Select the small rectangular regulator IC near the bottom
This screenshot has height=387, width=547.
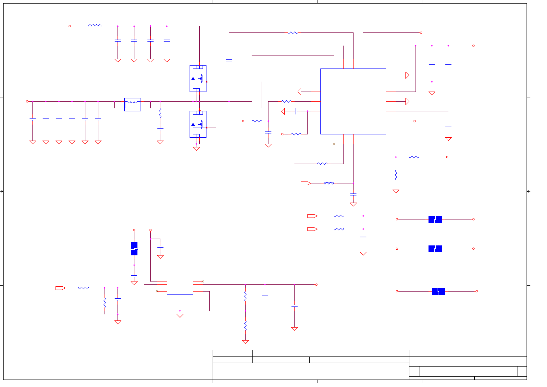(x=180, y=286)
